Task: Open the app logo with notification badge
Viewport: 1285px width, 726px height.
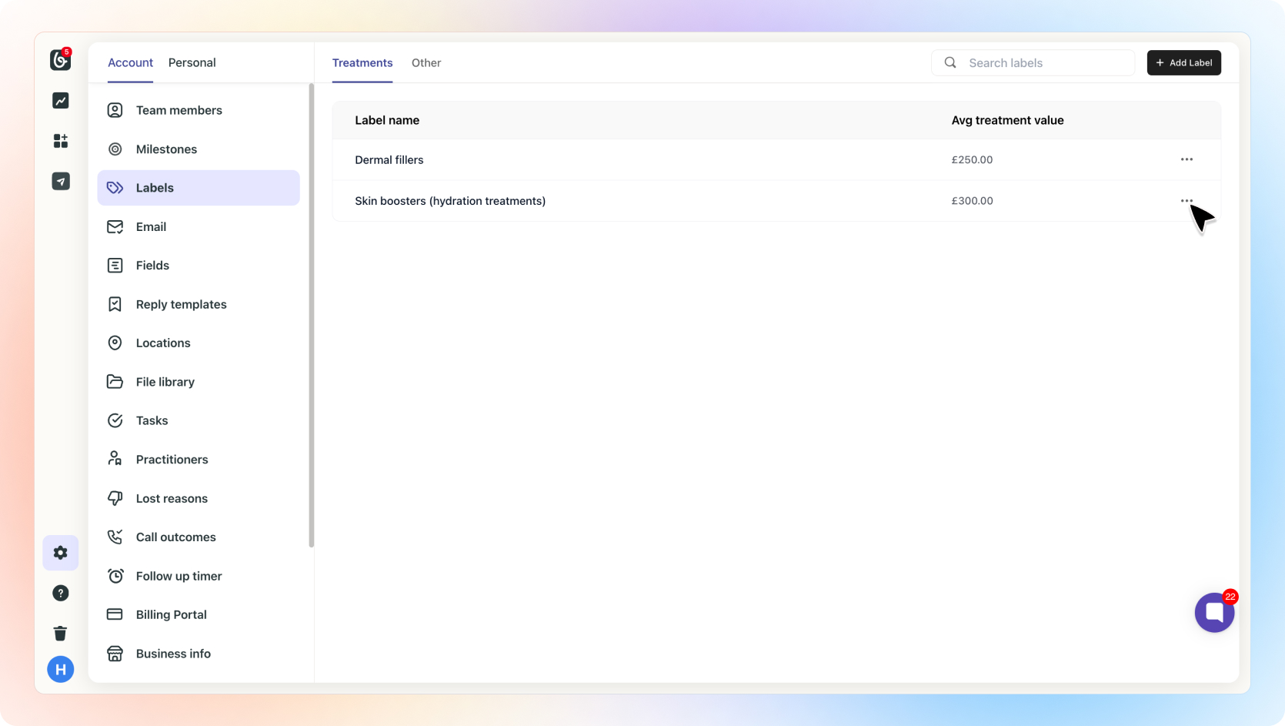Action: tap(61, 59)
